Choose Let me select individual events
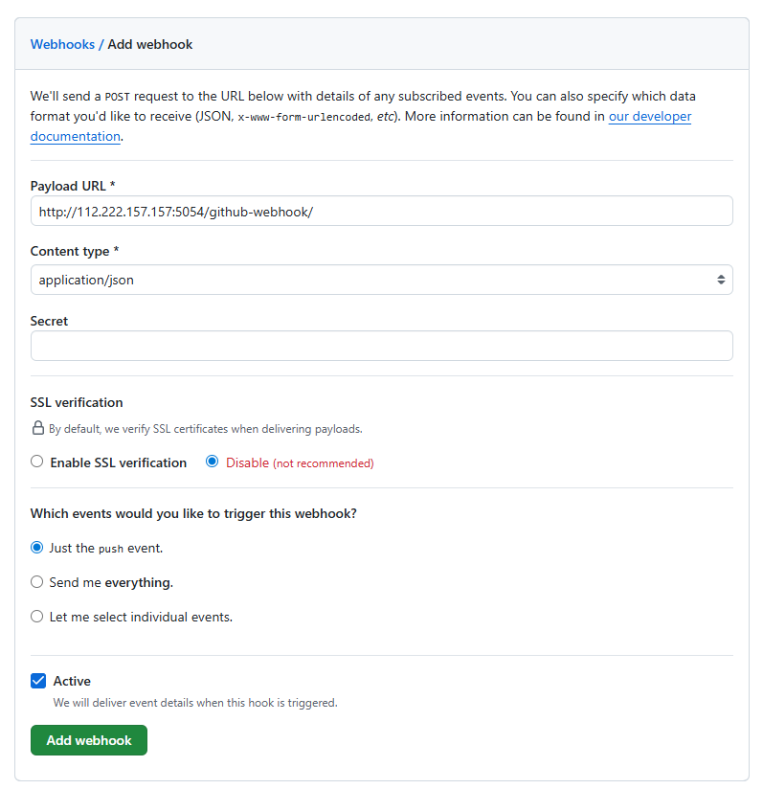The width and height of the screenshot is (763, 789). tap(36, 617)
